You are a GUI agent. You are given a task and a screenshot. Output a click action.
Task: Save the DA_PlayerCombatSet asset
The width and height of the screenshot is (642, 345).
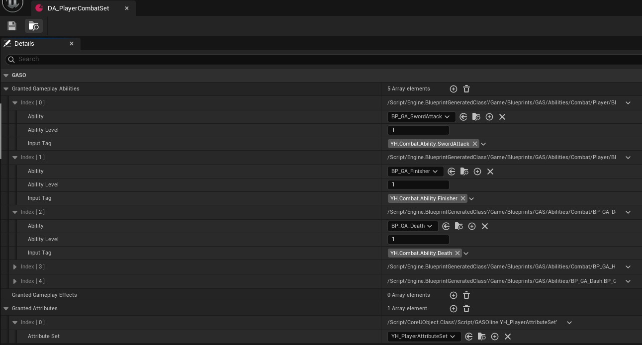[12, 26]
